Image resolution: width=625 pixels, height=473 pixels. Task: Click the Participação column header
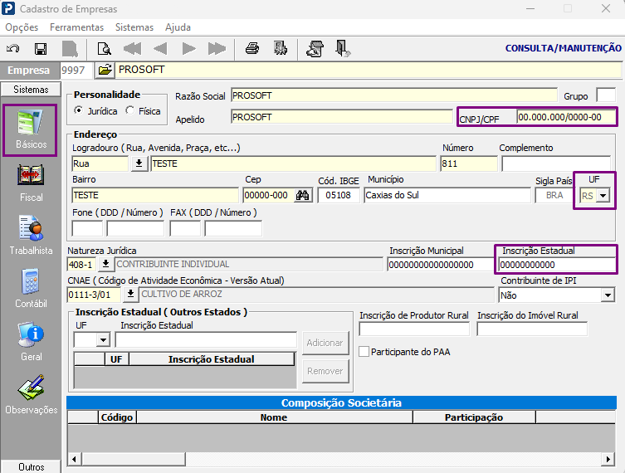(x=474, y=417)
